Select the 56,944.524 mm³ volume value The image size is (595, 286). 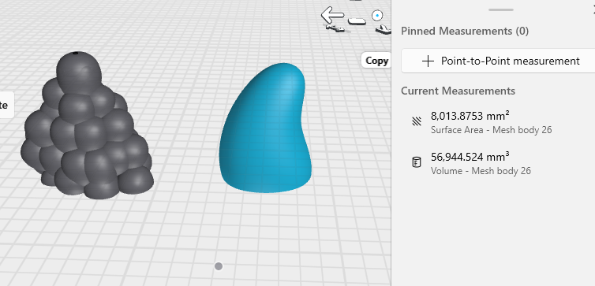[x=470, y=157]
